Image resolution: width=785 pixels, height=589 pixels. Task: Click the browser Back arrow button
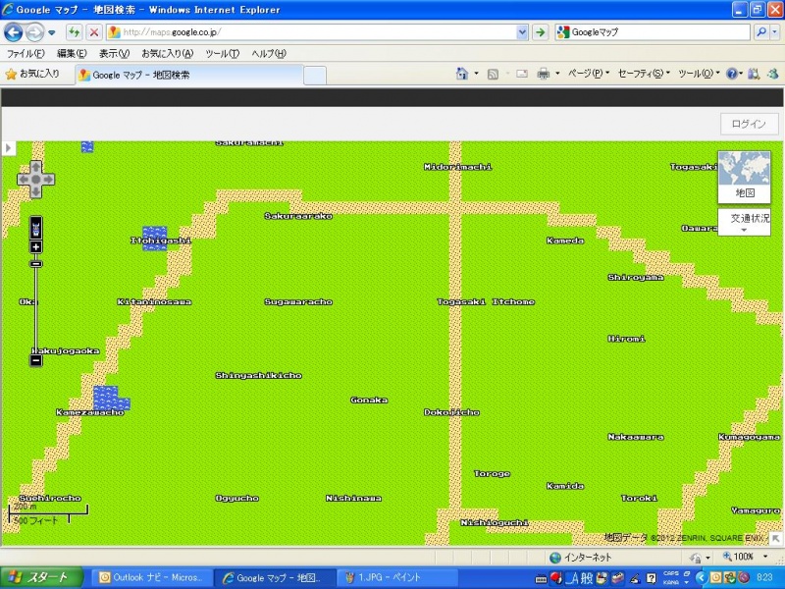pyautogui.click(x=13, y=32)
